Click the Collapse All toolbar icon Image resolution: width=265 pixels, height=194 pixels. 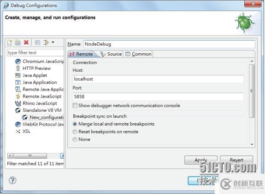pyautogui.click(x=37, y=43)
